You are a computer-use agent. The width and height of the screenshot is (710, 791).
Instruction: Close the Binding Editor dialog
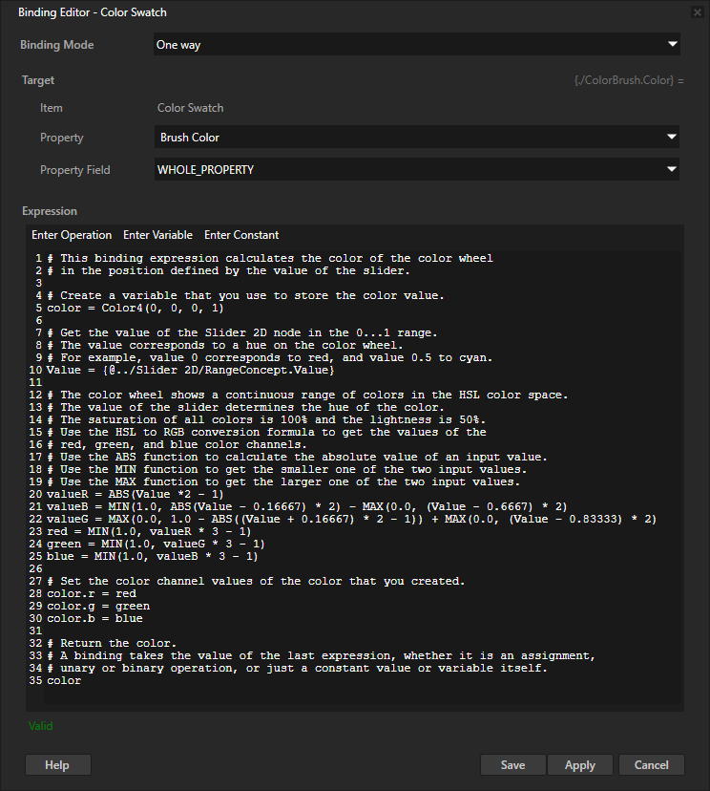698,11
